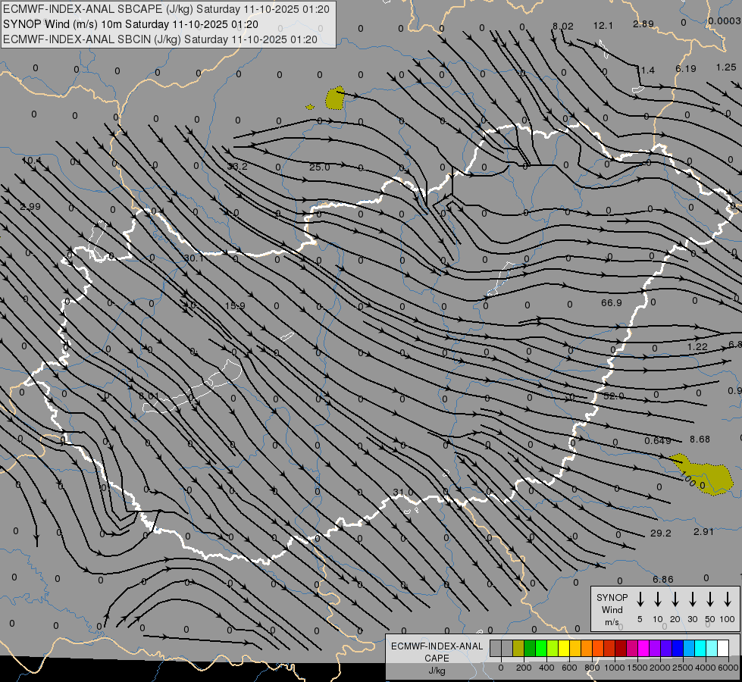Pick the bright magenta CAPE legend swatch

(643, 648)
